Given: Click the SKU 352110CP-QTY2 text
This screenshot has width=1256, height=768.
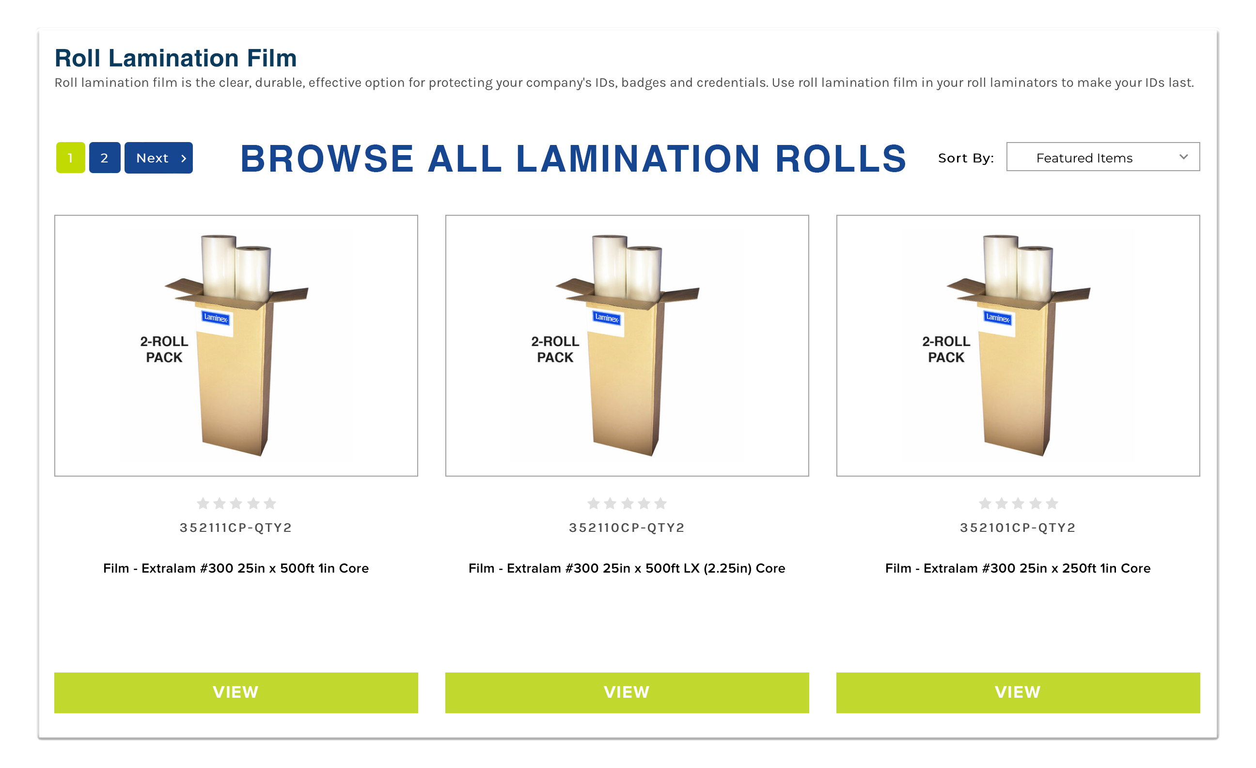Looking at the screenshot, I should click(x=627, y=528).
